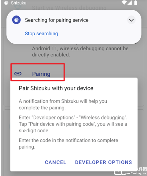The image size is (147, 176).
Task: Tap the A notification from Shizuku paragraph
Action: (63, 104)
